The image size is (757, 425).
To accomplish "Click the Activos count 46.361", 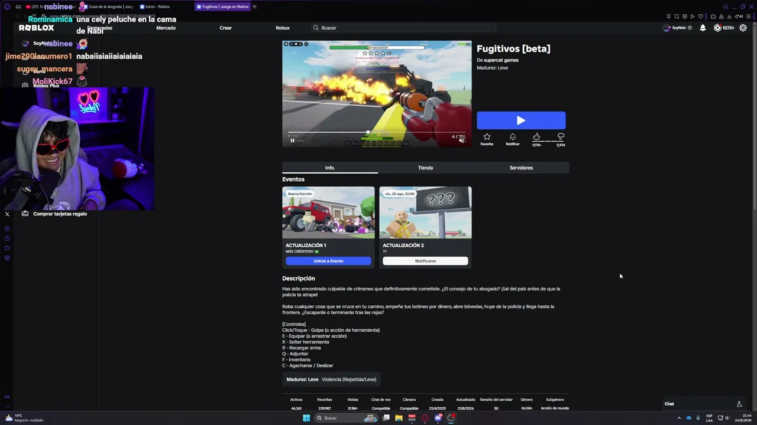I will click(296, 408).
